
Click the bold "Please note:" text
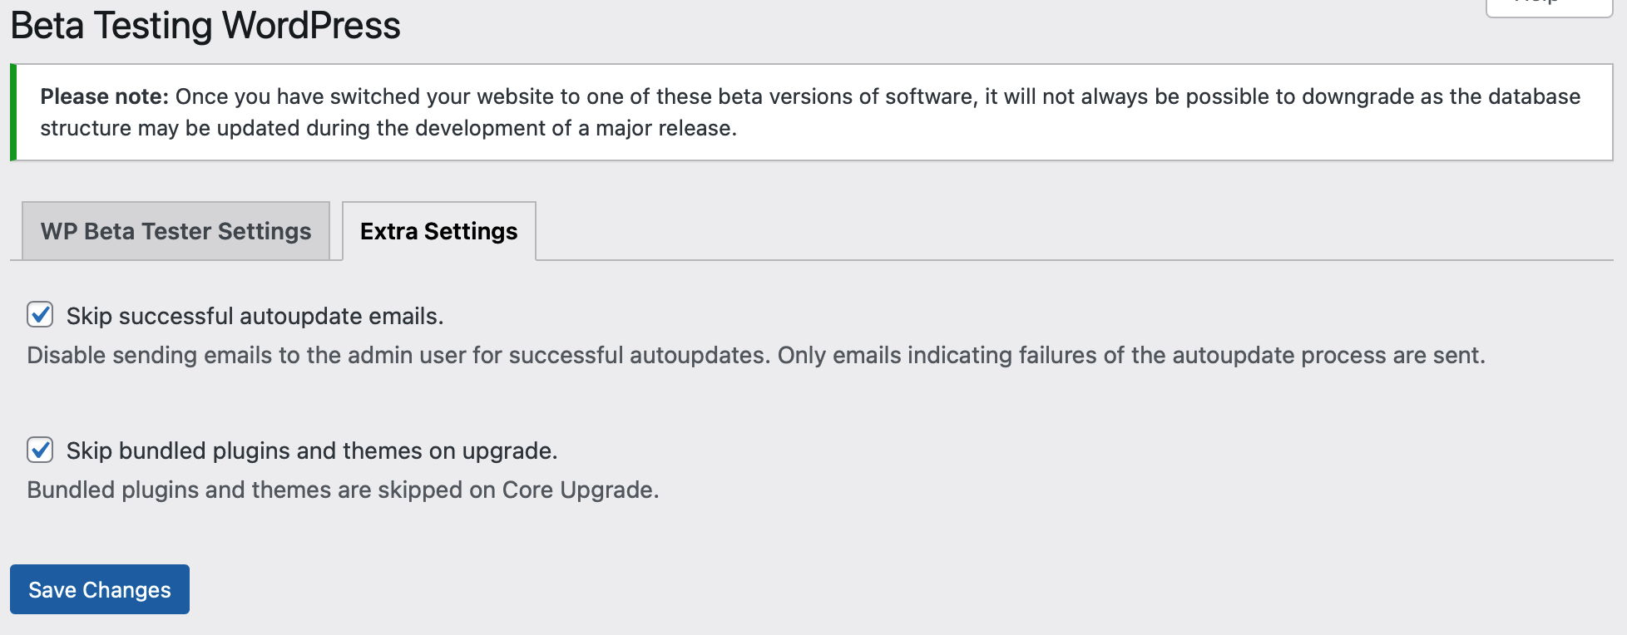[105, 97]
